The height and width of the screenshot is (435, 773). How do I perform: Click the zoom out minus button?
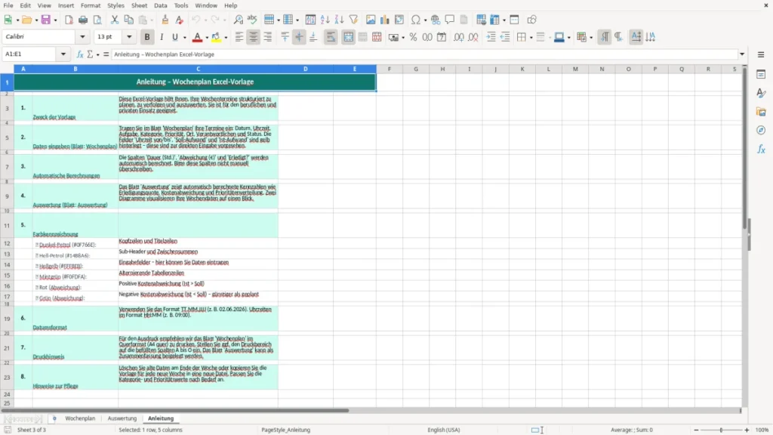[x=696, y=430]
